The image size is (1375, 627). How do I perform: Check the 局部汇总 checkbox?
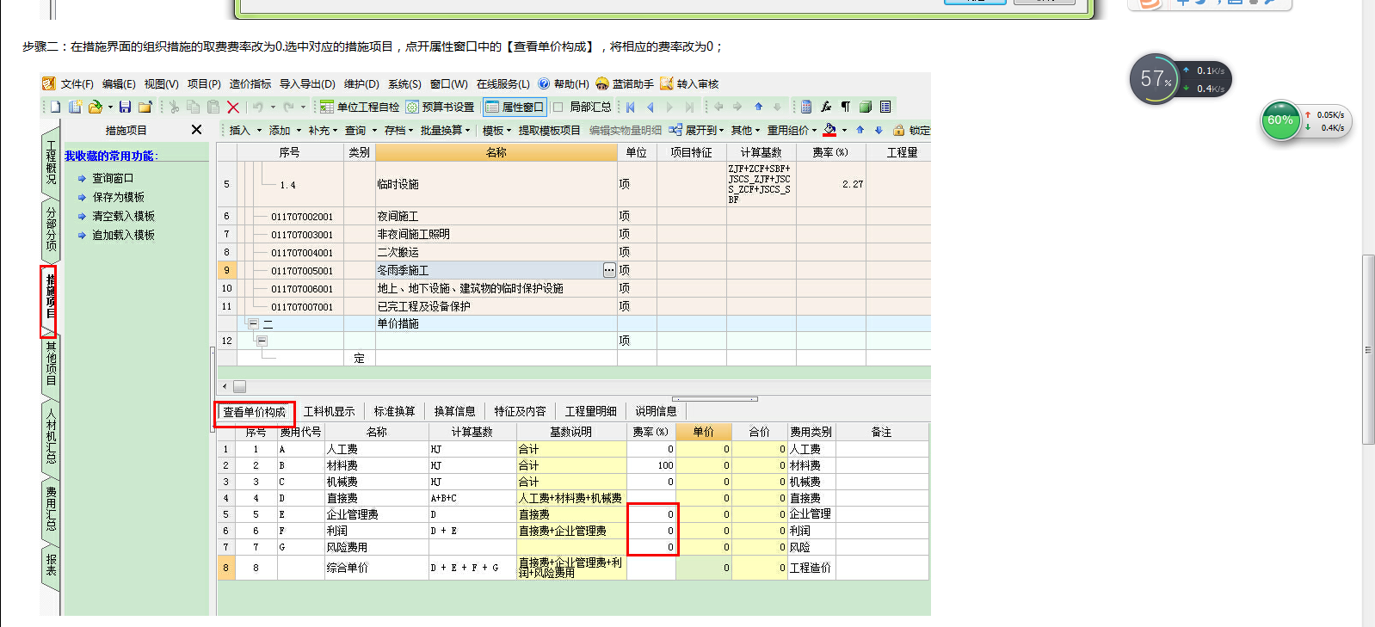pos(558,107)
